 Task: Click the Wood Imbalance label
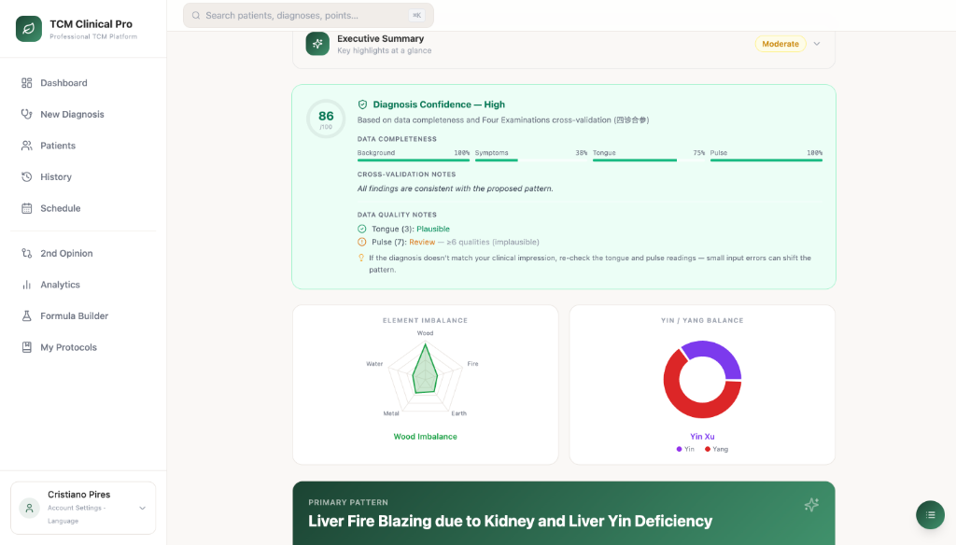tap(425, 437)
